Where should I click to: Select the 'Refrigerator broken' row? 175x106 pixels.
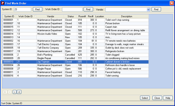pos(76,51)
